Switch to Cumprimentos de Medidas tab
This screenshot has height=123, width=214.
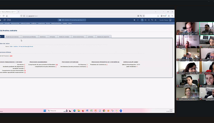pos(29,37)
